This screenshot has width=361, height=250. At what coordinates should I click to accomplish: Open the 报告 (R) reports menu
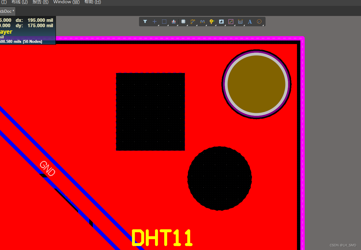41,2
